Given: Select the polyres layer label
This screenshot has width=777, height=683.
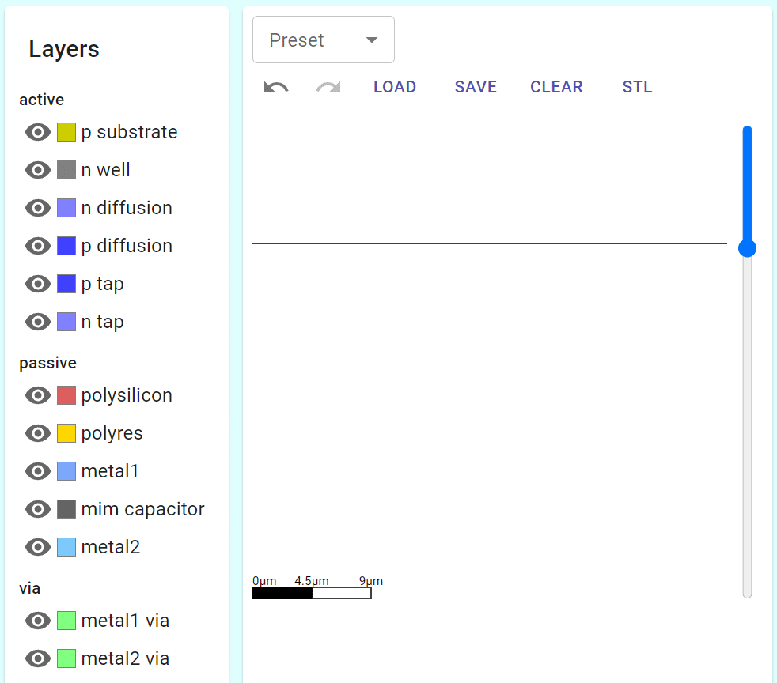Looking at the screenshot, I should [112, 434].
